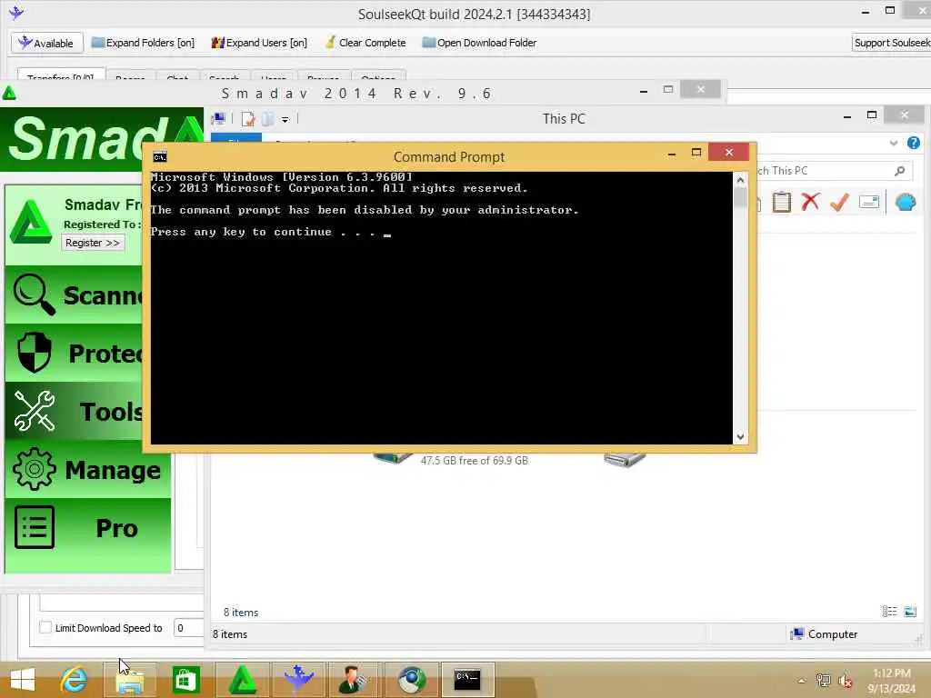931x698 pixels.
Task: Open Smadav Pro list section
Action: [x=88, y=528]
